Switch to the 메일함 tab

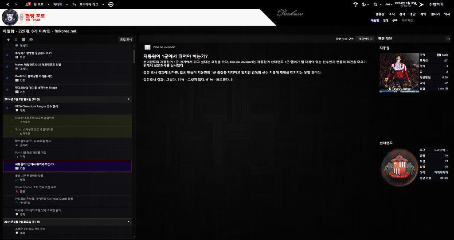375,20
